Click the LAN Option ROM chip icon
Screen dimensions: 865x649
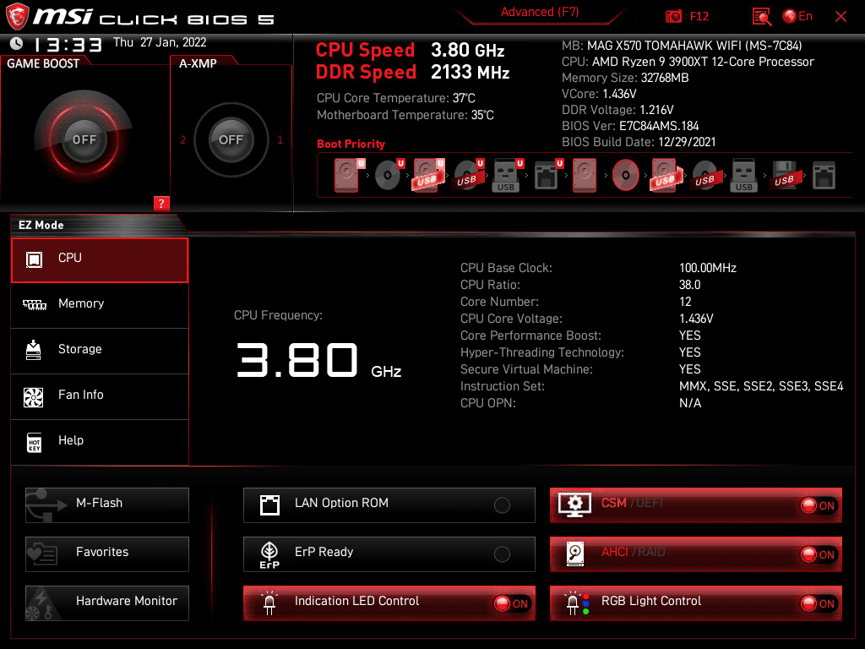point(269,505)
